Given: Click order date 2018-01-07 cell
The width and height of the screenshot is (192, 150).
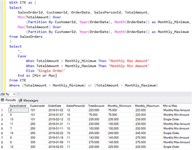Looking at the screenshot, I should click(x=56, y=115).
